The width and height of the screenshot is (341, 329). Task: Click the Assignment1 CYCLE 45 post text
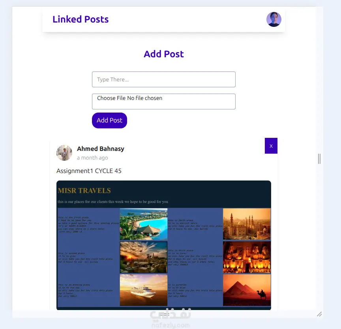coord(89,171)
